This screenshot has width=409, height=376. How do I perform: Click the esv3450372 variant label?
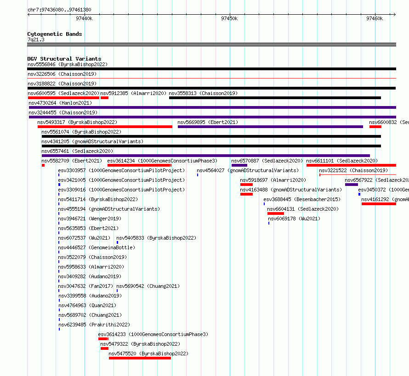[383, 190]
